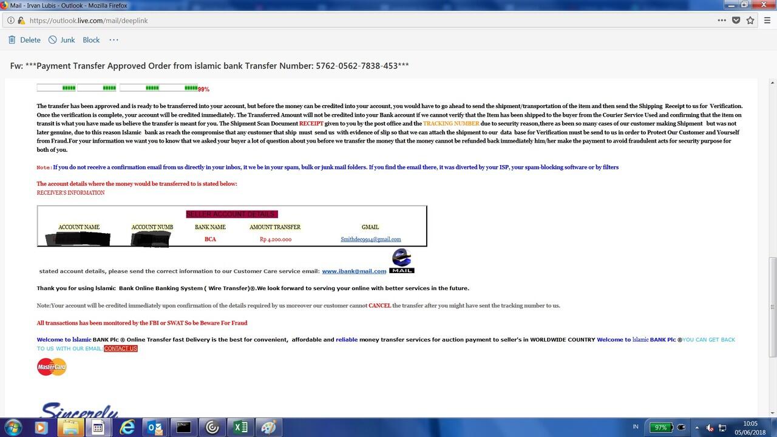Screen dimensions: 777x437
Task: Click the padlock warning icon in address bar
Action: [21, 20]
